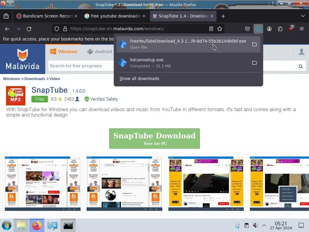Image resolution: width=309 pixels, height=232 pixels.
Task: Open the taskbar clock showing 05:21
Action: click(281, 225)
